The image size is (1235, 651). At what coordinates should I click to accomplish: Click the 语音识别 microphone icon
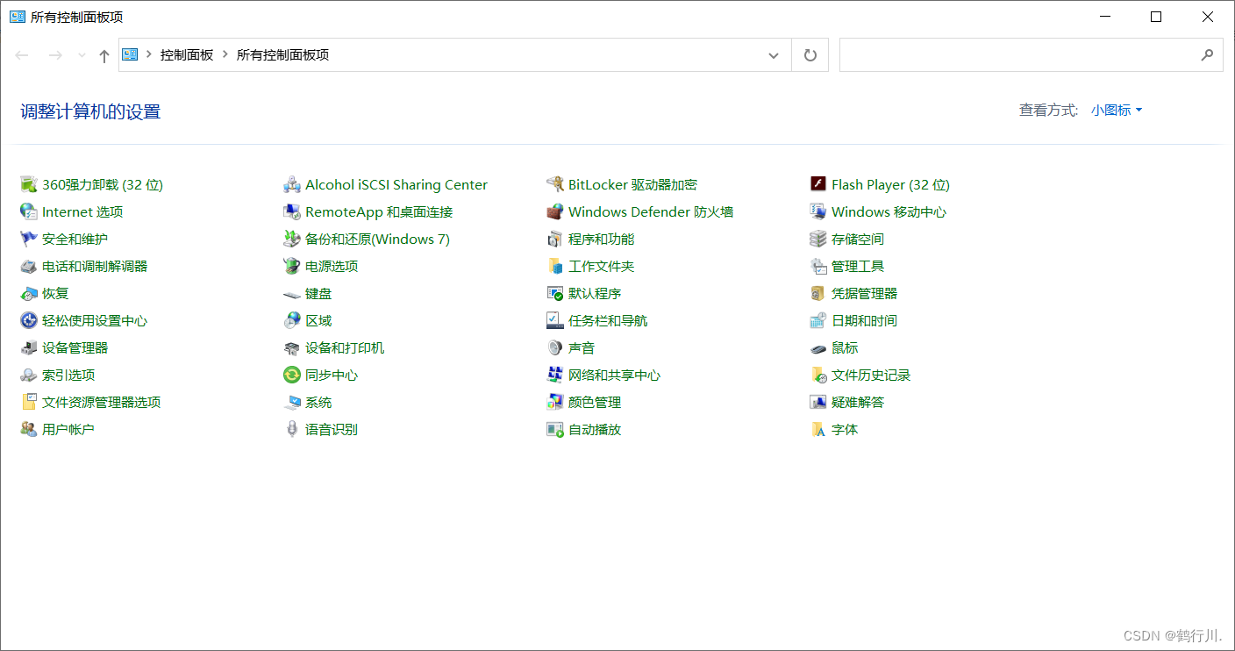coord(292,429)
